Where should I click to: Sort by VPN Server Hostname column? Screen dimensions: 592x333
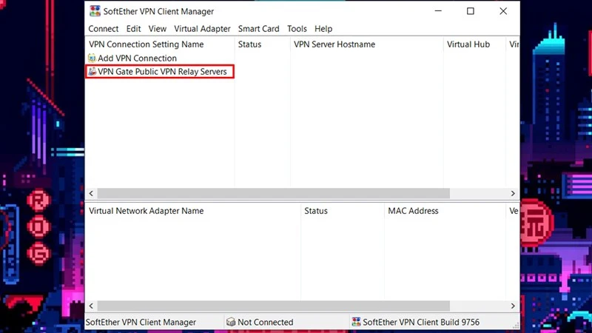coord(334,44)
